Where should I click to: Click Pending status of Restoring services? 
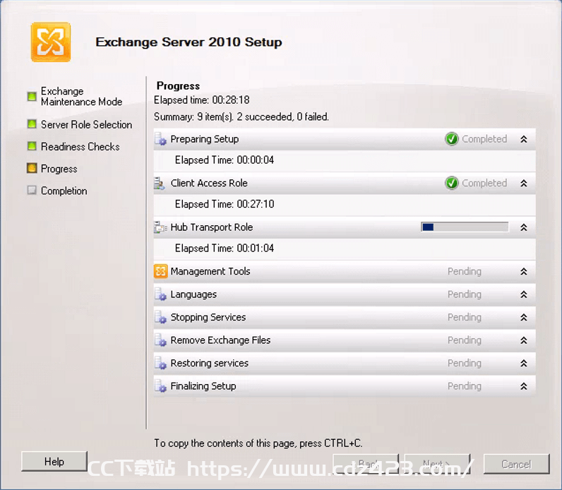(465, 363)
